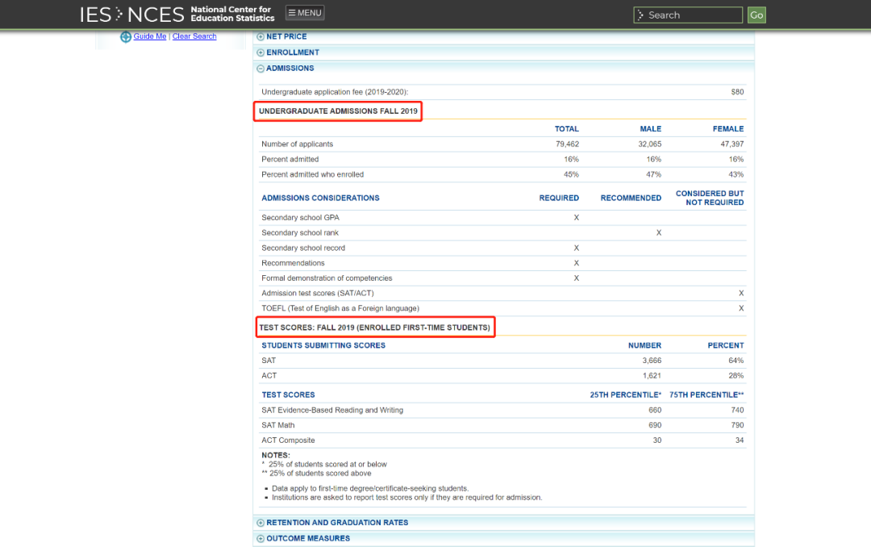Open the OUTCOME MEASURES section title
The image size is (871, 547).
tap(308, 539)
